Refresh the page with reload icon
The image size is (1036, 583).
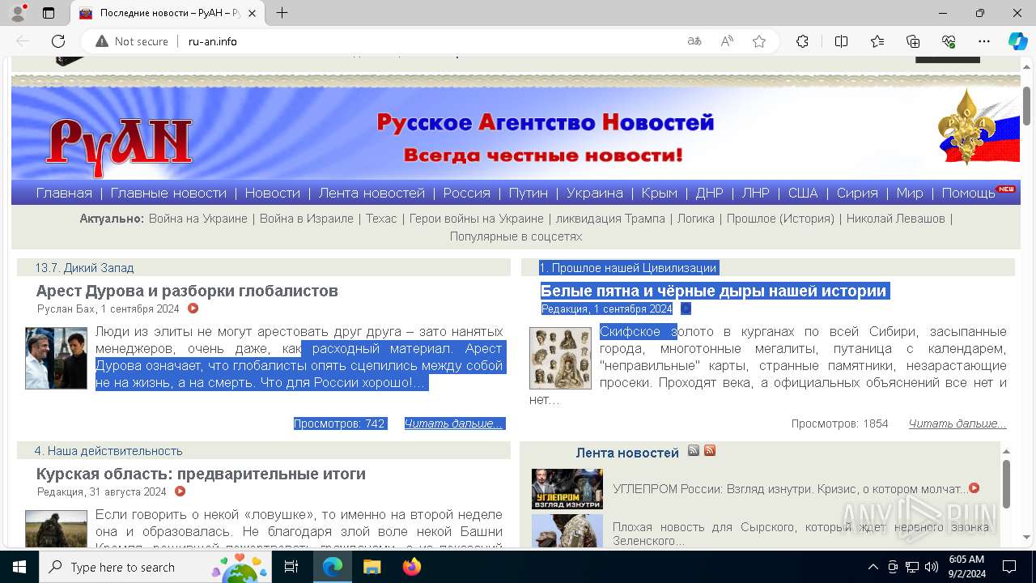(x=58, y=41)
